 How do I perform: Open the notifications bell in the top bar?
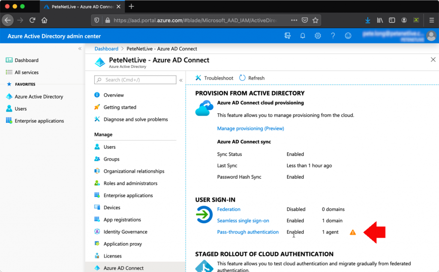tap(302, 36)
